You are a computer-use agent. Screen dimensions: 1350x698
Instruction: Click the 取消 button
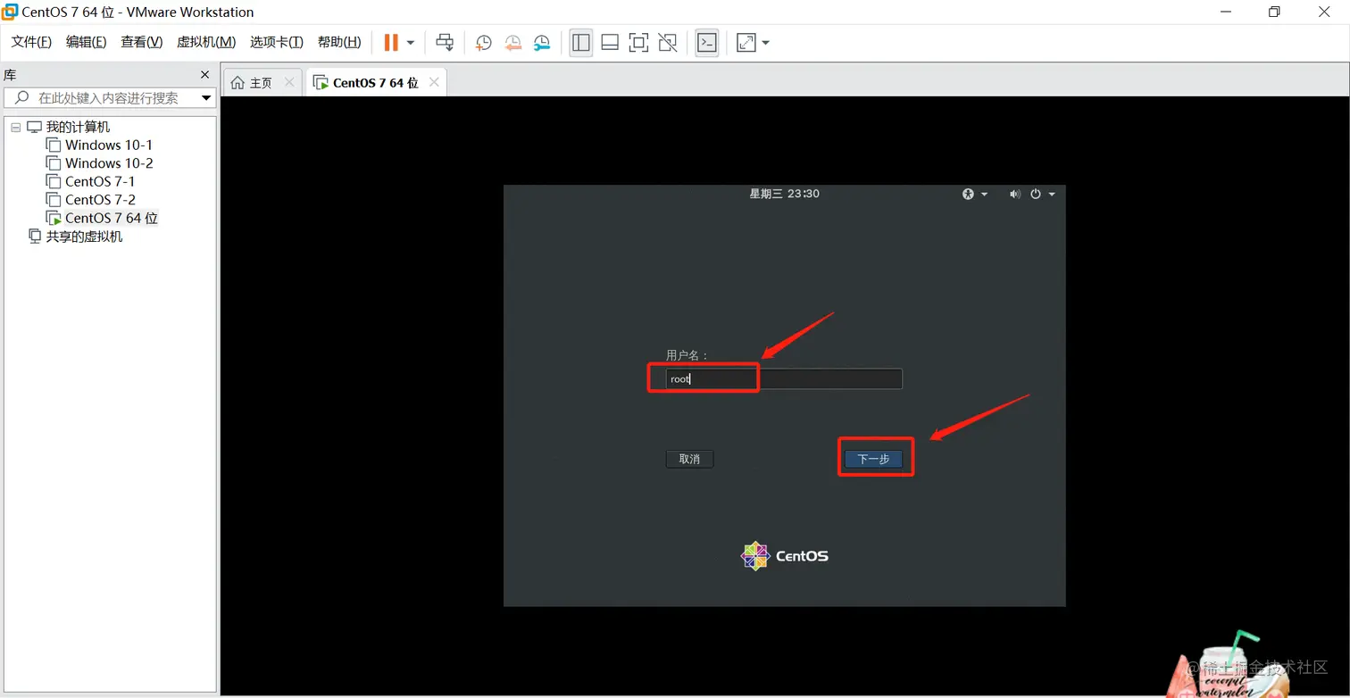point(689,459)
